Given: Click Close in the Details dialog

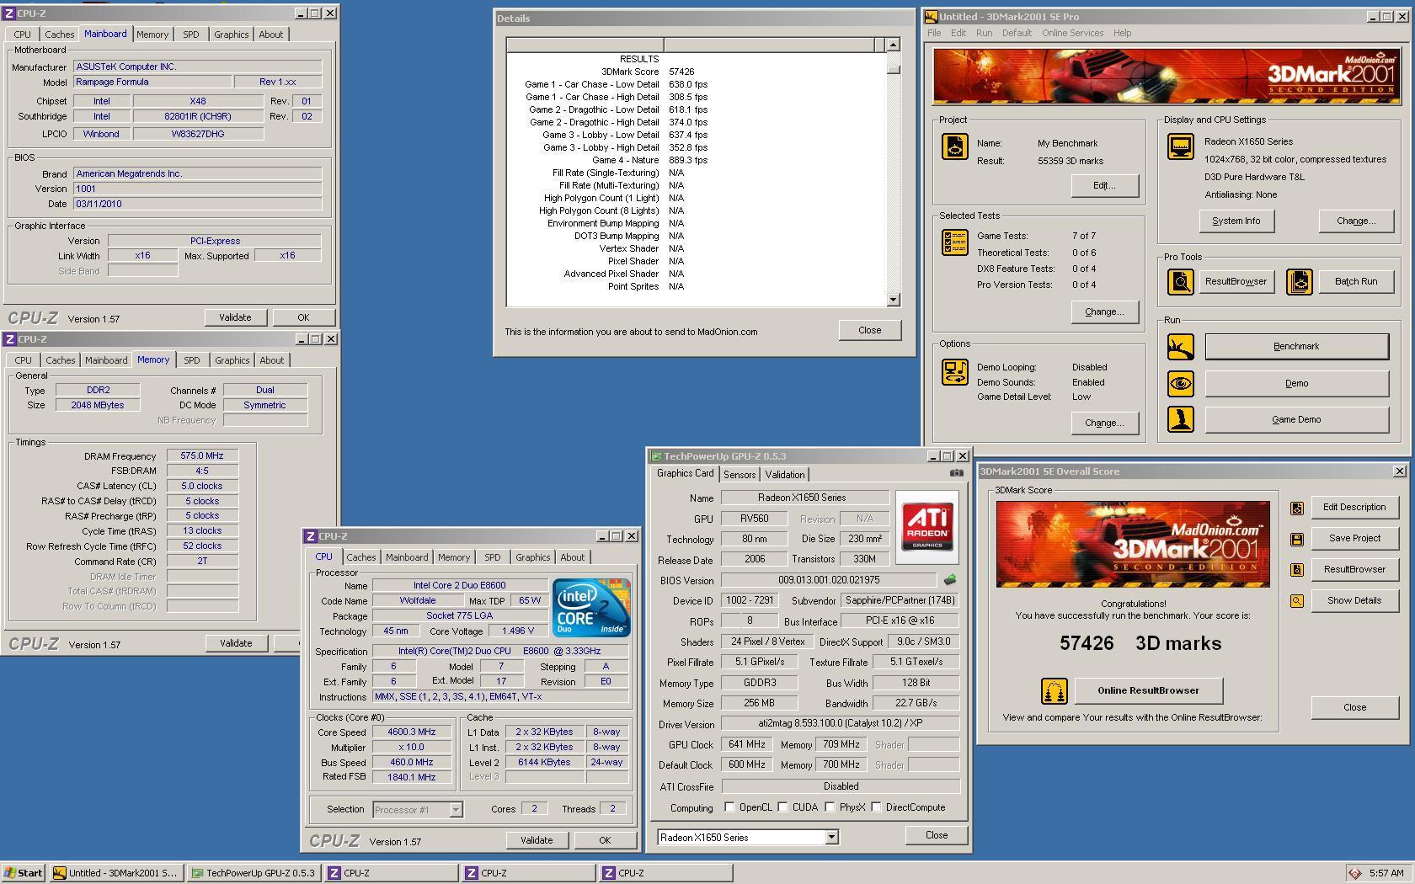Looking at the screenshot, I should click(869, 330).
